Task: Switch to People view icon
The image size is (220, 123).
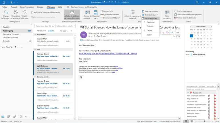Action: (x=15, y=116)
